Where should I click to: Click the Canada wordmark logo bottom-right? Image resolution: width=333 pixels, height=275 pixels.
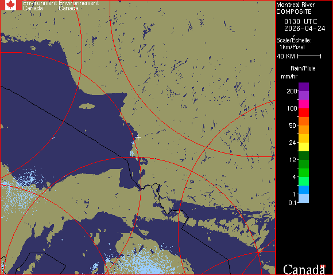click(304, 270)
